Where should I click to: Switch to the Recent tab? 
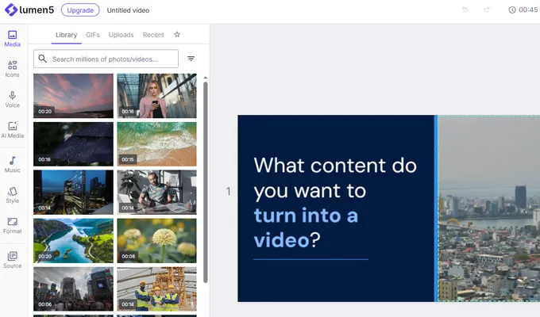(153, 35)
